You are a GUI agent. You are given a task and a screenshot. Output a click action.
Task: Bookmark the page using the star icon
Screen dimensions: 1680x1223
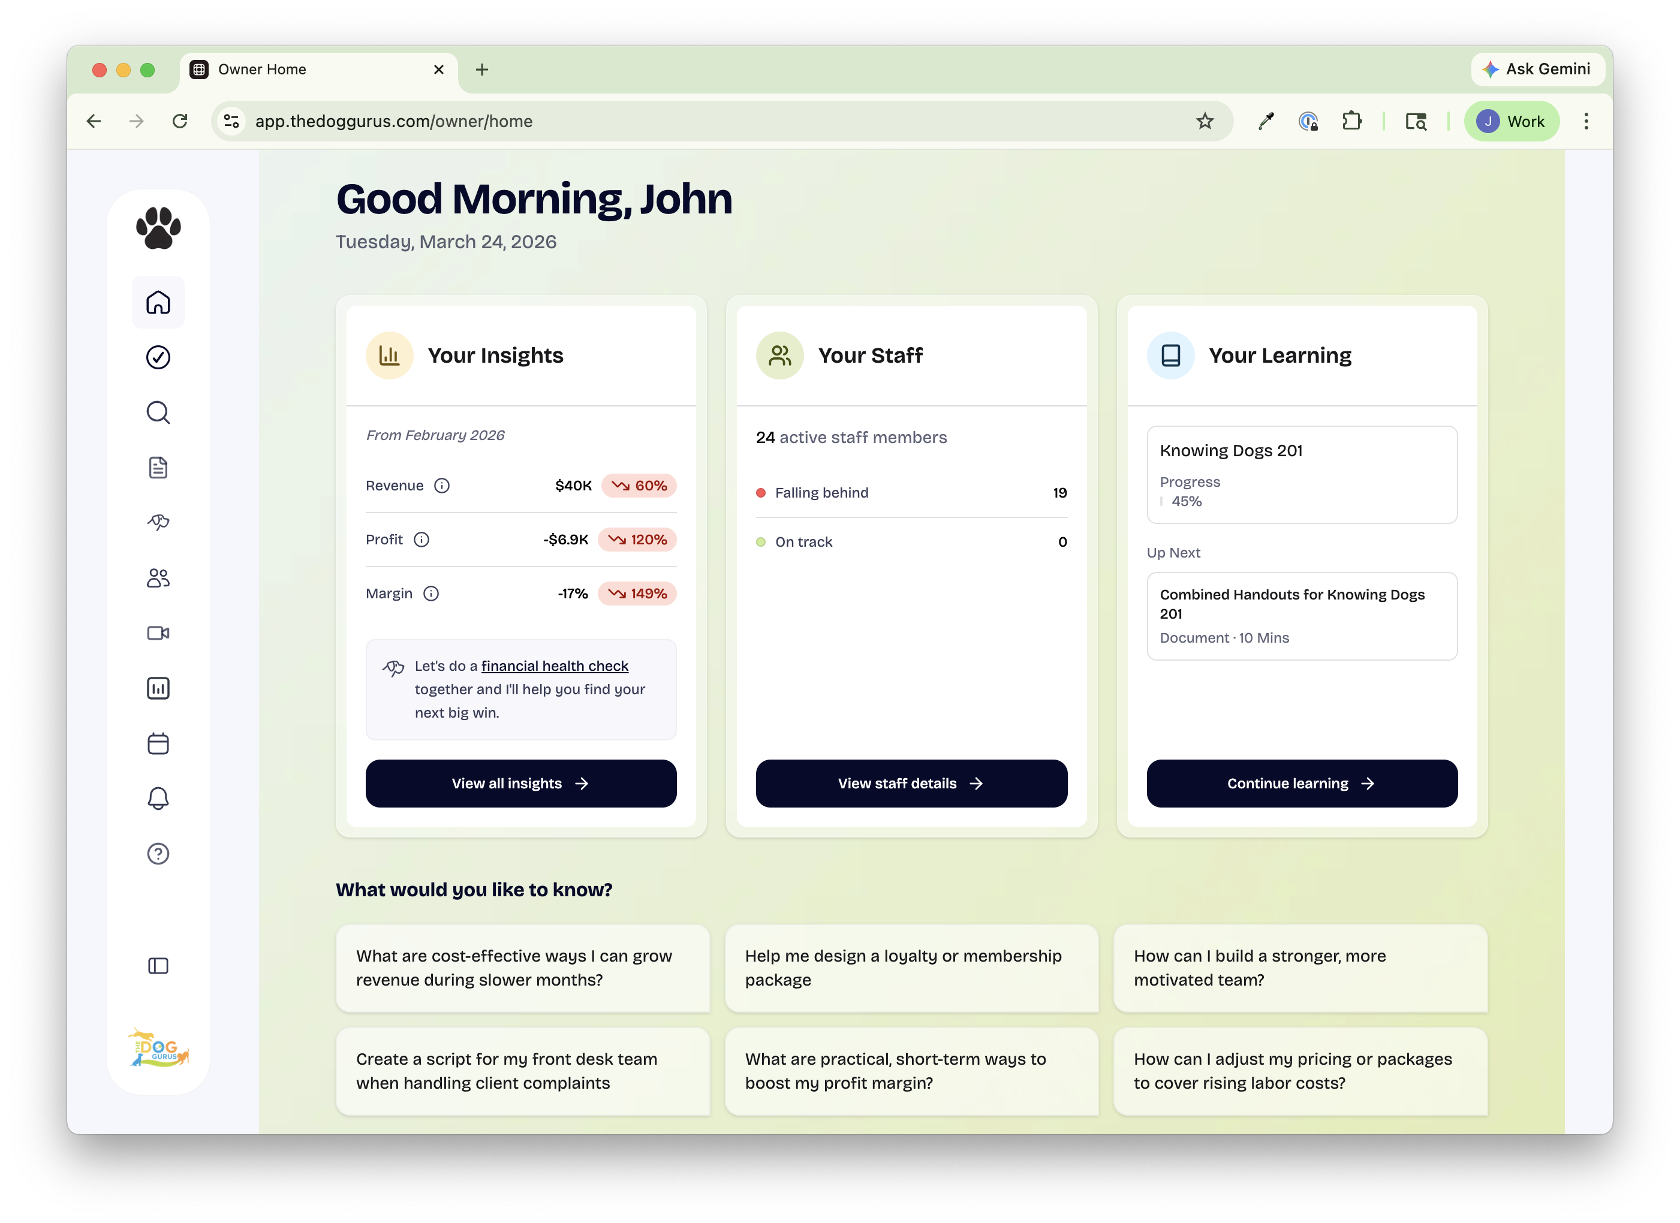(x=1205, y=121)
